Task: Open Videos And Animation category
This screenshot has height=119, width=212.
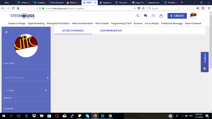Action: pyautogui.click(x=82, y=23)
